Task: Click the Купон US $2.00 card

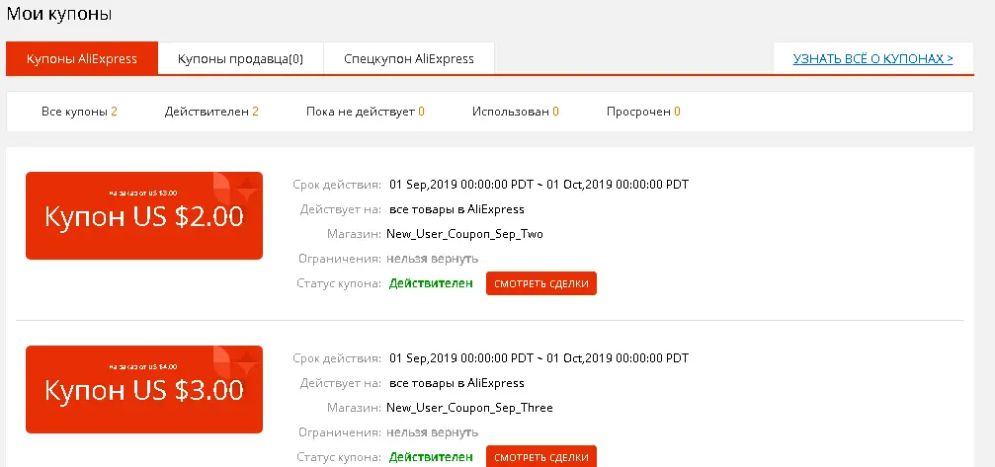Action: [x=144, y=215]
